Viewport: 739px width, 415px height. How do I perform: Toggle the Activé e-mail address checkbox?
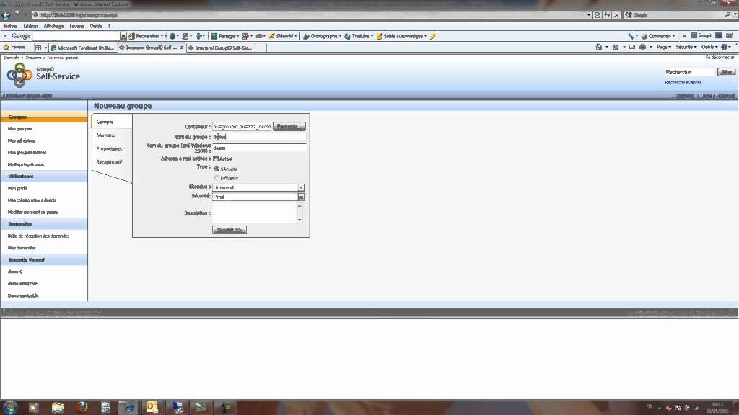[215, 159]
